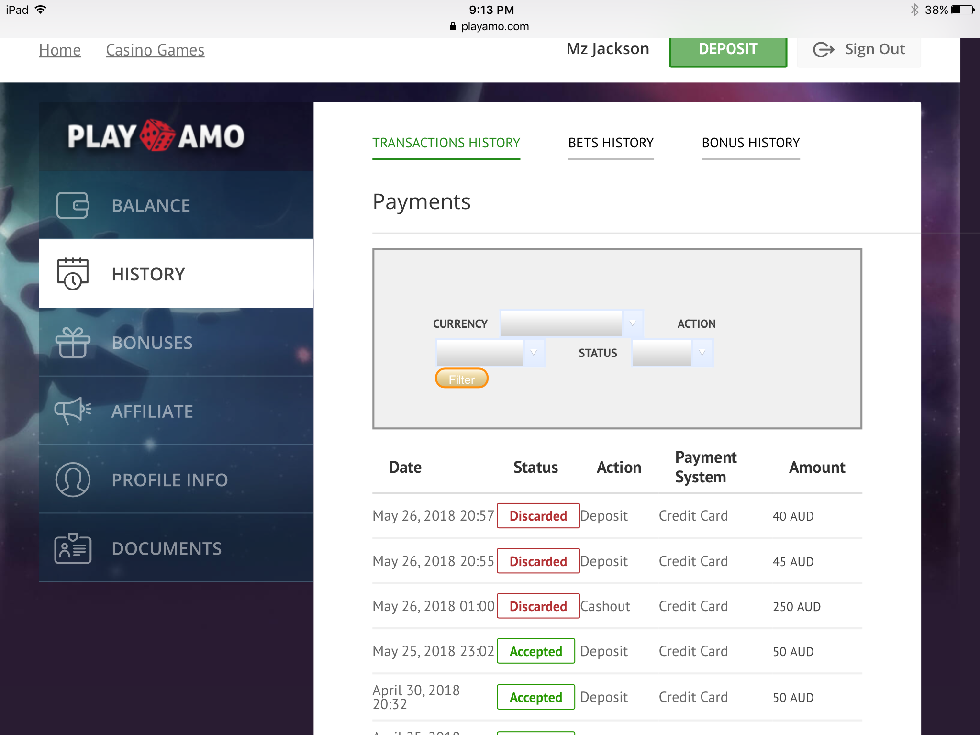Viewport: 980px width, 735px height.
Task: Follow the Casino Games link
Action: point(155,50)
